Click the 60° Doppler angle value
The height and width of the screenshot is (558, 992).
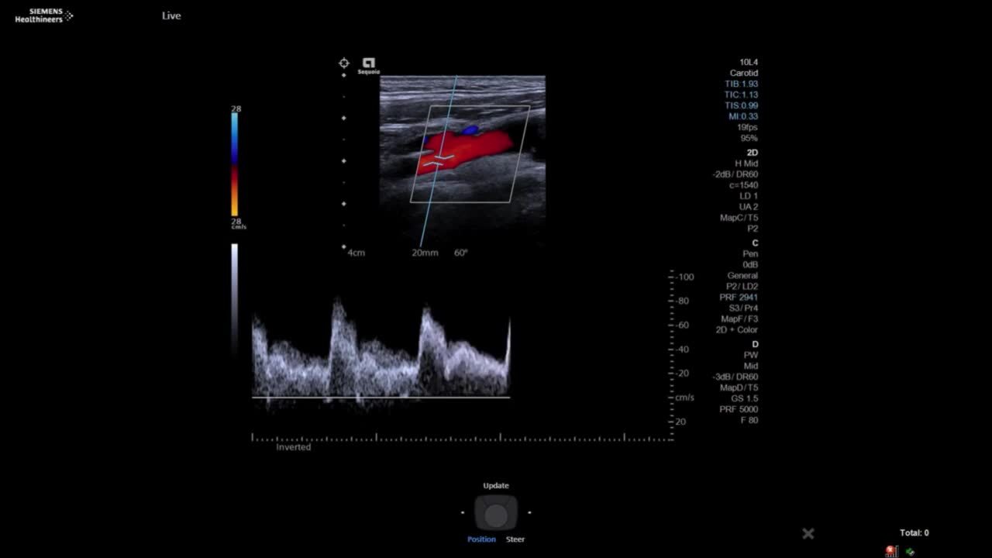pyautogui.click(x=461, y=253)
